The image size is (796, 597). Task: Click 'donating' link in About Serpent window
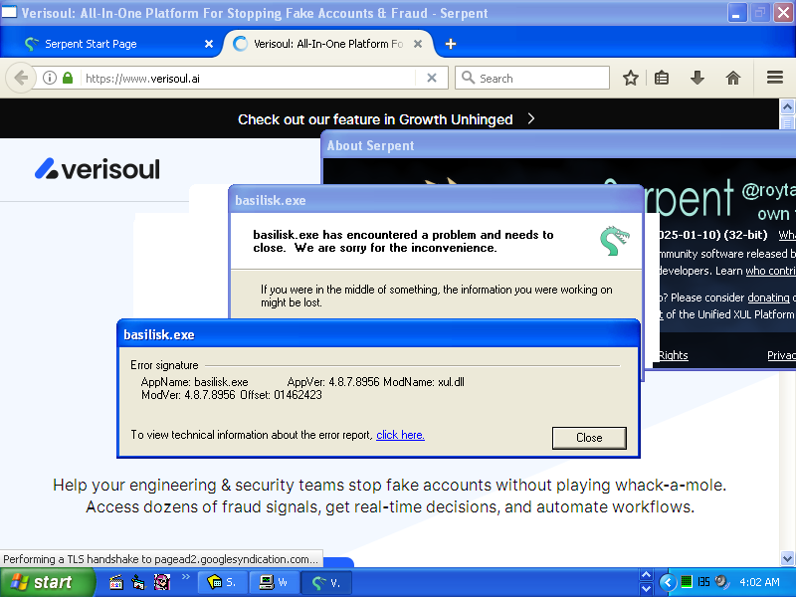(768, 298)
